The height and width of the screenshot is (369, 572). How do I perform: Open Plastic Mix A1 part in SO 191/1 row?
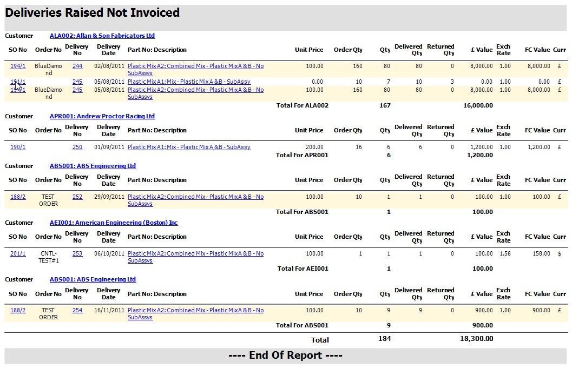189,82
